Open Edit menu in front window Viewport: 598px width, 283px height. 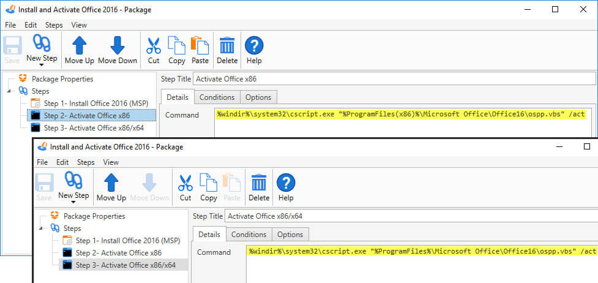(62, 162)
